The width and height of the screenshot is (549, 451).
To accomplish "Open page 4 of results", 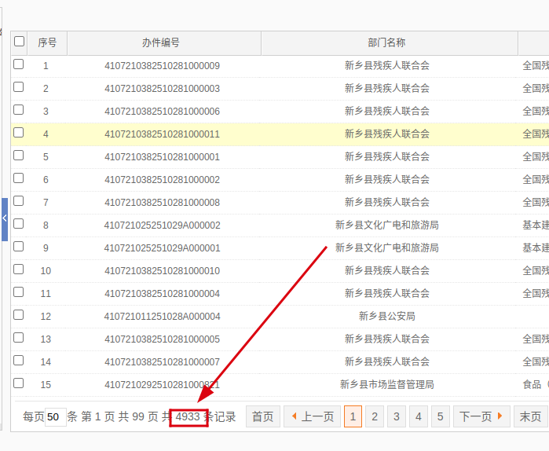I will 419,416.
